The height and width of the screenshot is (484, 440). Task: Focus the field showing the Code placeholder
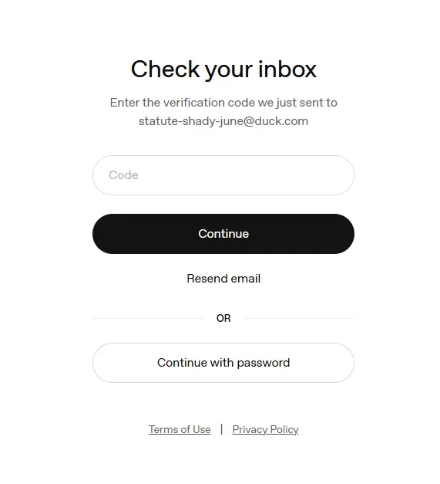(223, 175)
